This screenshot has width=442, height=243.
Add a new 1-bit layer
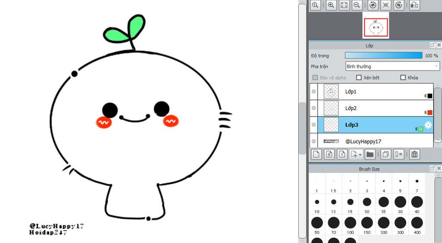(x=342, y=154)
